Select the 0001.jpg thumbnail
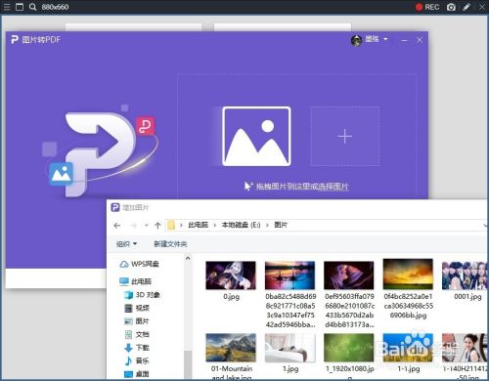 (466, 275)
